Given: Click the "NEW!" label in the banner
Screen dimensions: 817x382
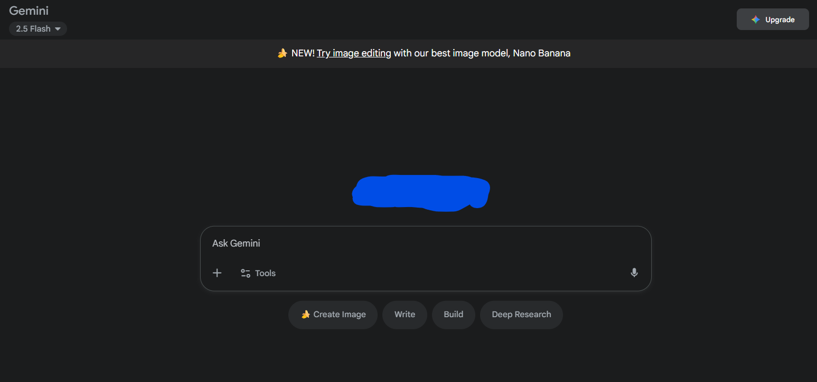Looking at the screenshot, I should coord(303,53).
